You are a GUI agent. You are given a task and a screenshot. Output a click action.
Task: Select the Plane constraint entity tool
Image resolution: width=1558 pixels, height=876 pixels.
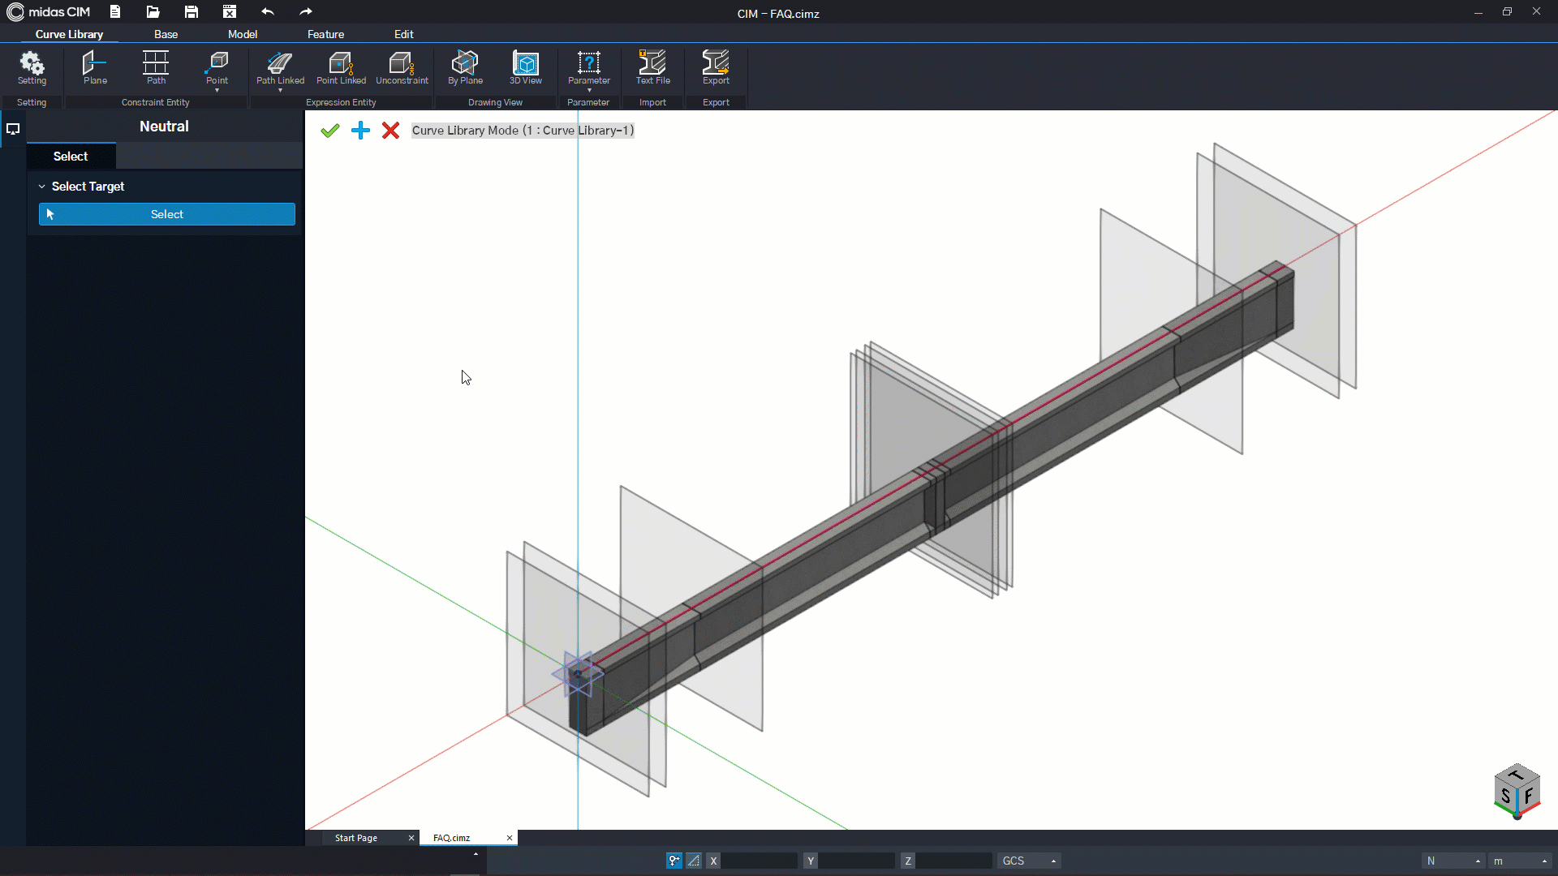coord(95,68)
